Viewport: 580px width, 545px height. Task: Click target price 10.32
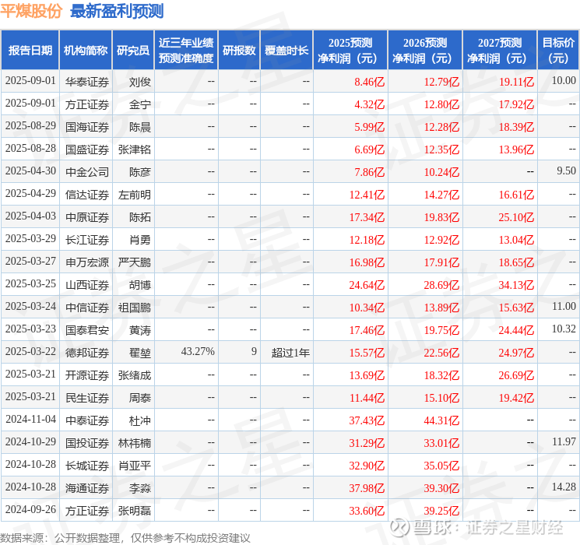pyautogui.click(x=564, y=329)
